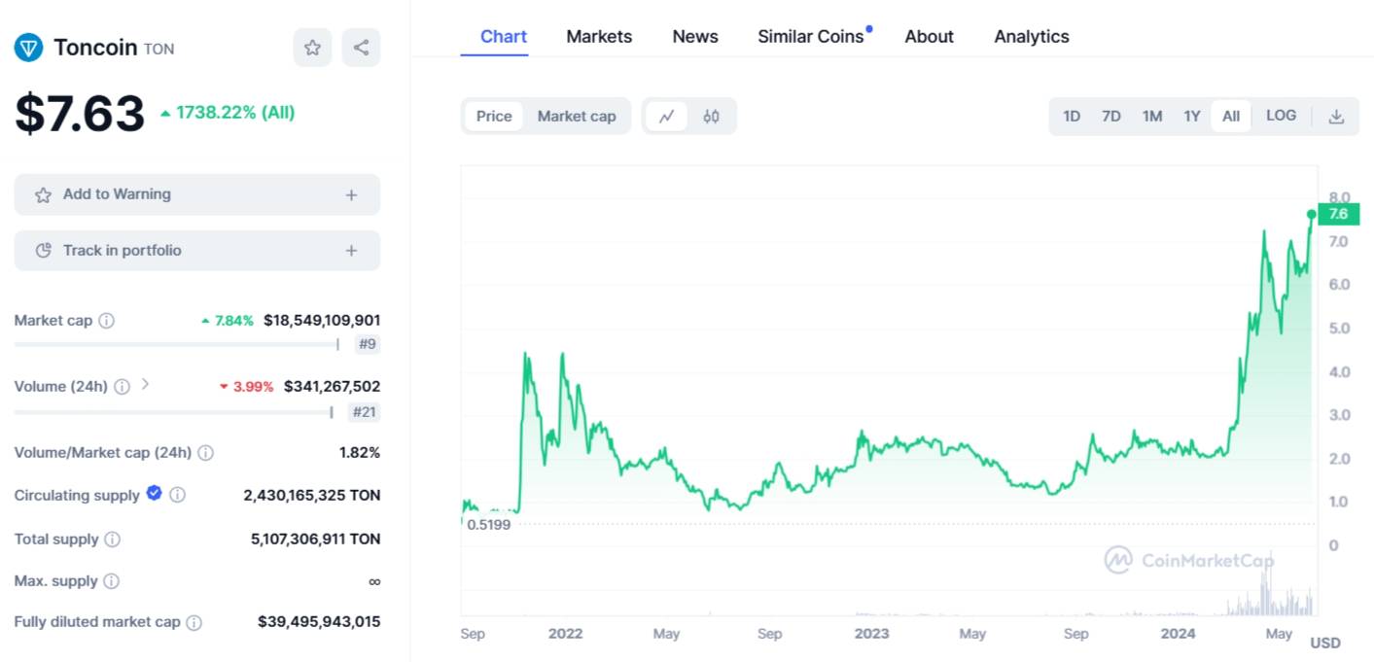The image size is (1374, 662).
Task: Open Total supply info icon
Action: tap(113, 540)
